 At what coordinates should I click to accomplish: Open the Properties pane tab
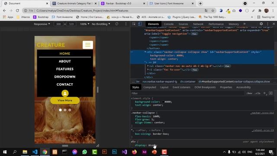[x=226, y=87]
